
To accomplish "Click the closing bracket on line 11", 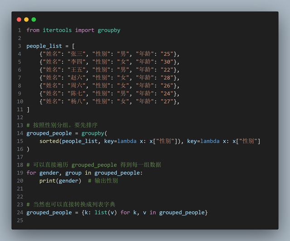I will (28, 109).
